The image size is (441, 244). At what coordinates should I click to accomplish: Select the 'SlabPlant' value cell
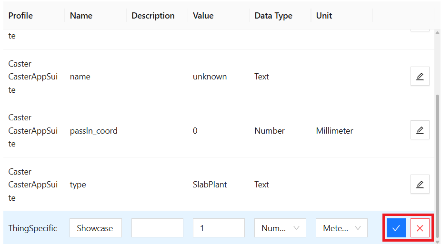click(x=210, y=185)
